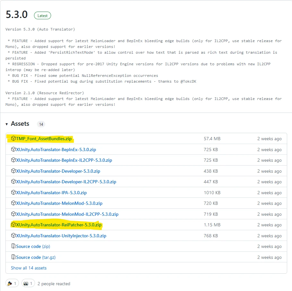The height and width of the screenshot is (291, 292).
Task: Toggle the party popper reaction button
Action: coord(12,284)
